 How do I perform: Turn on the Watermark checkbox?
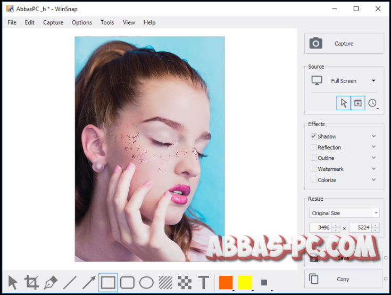tap(314, 169)
